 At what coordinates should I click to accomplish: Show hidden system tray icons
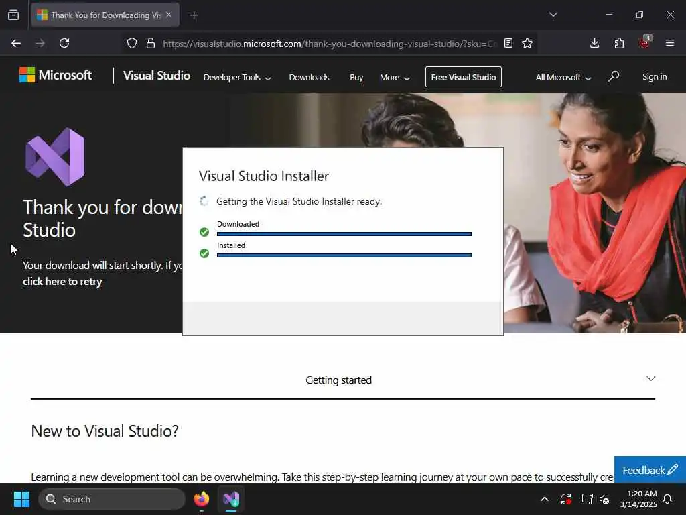(x=545, y=499)
